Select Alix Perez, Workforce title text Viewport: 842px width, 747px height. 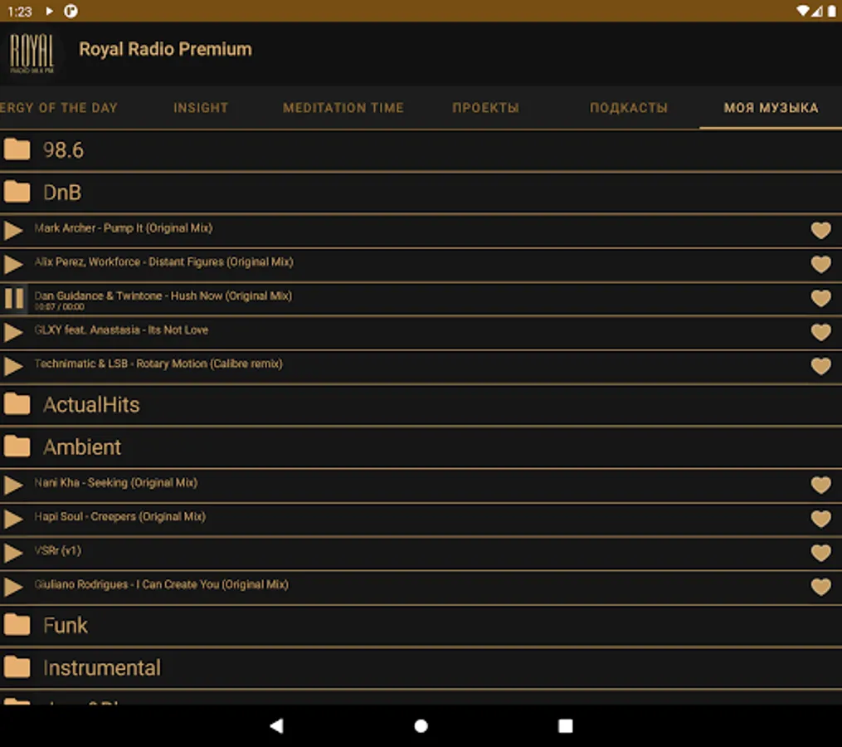click(x=163, y=262)
